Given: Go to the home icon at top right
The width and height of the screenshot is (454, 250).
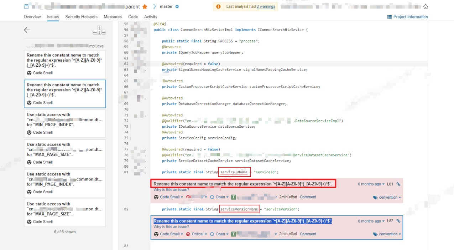Looking at the screenshot, I should 426,6.
